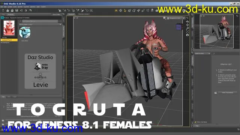Click the Video: Parameters button
The width and height of the screenshot is (240, 135).
click(228, 93)
